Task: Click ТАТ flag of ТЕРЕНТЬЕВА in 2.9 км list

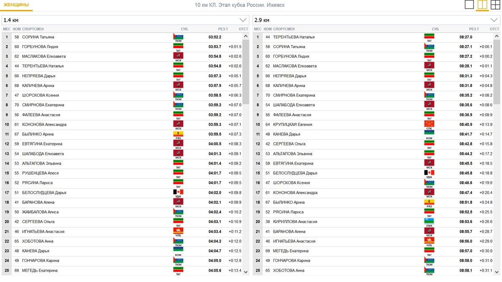Action: [429, 36]
